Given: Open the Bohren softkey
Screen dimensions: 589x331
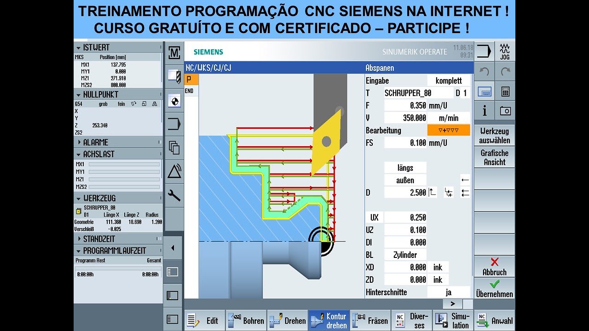Looking at the screenshot, I should point(246,320).
